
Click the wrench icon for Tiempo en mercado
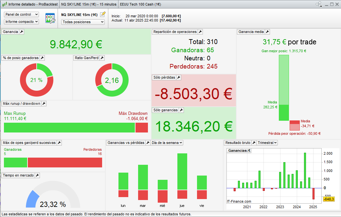pyautogui.click(x=37, y=175)
